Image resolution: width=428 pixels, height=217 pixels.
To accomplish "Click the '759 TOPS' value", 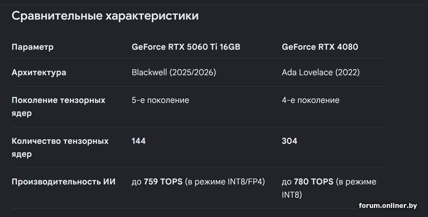I will [x=163, y=182].
